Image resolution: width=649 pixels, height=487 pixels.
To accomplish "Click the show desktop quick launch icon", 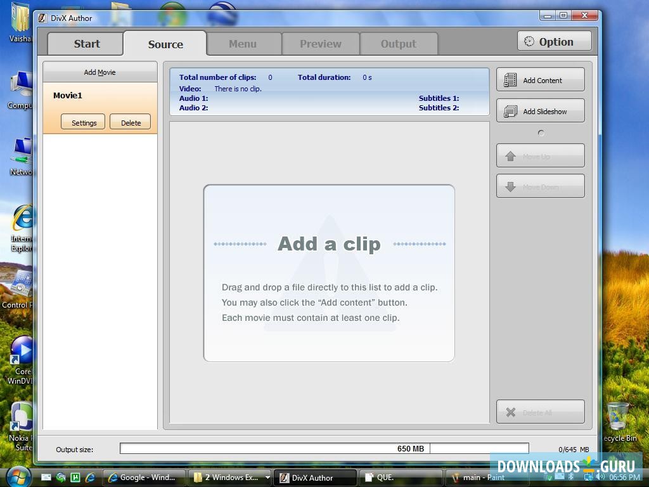I will [x=46, y=477].
